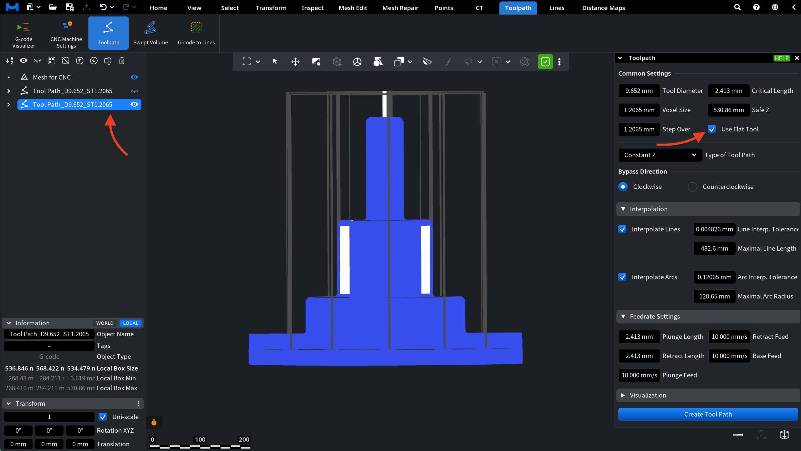
Task: Click the orange stopwatch icon in viewport
Action: (154, 423)
